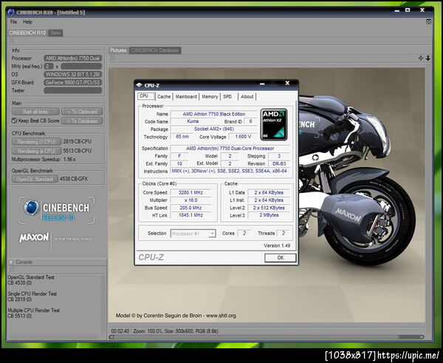The width and height of the screenshot is (443, 363).
Task: Open the Help menu
Action: pyautogui.click(x=27, y=21)
